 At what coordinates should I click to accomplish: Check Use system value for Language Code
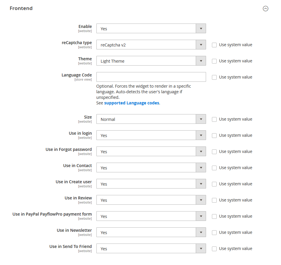coord(214,77)
